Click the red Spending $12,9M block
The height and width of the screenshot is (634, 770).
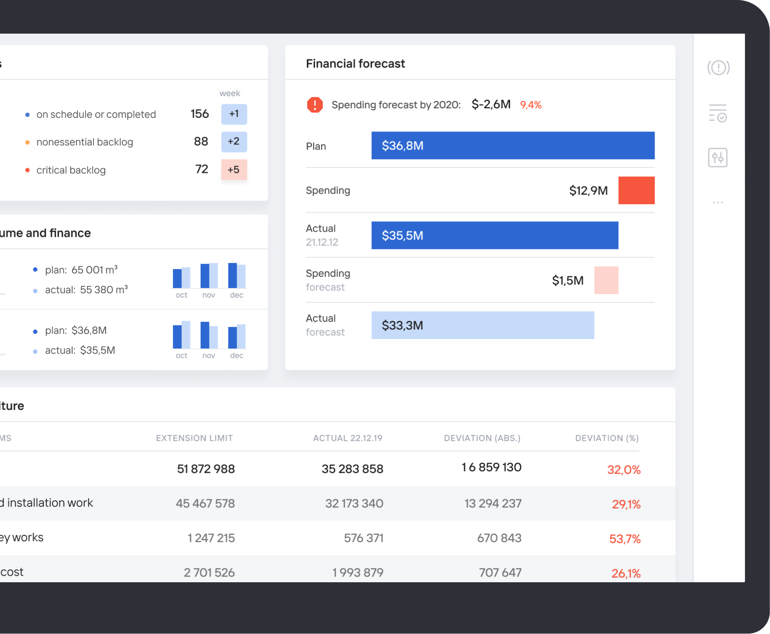636,190
